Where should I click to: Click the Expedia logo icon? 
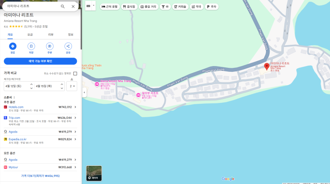[5, 139]
